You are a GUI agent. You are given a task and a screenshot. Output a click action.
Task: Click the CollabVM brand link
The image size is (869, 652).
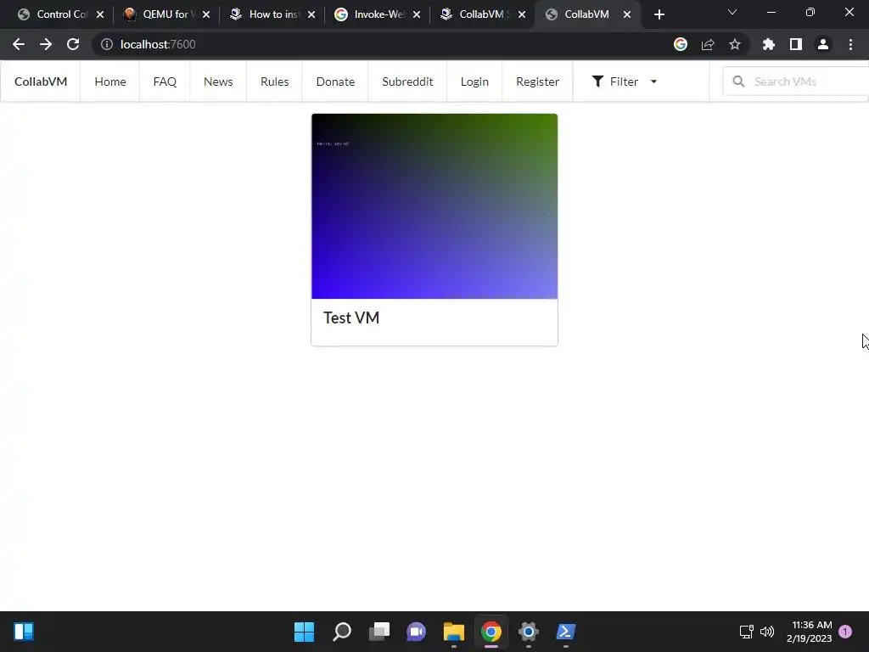click(41, 81)
